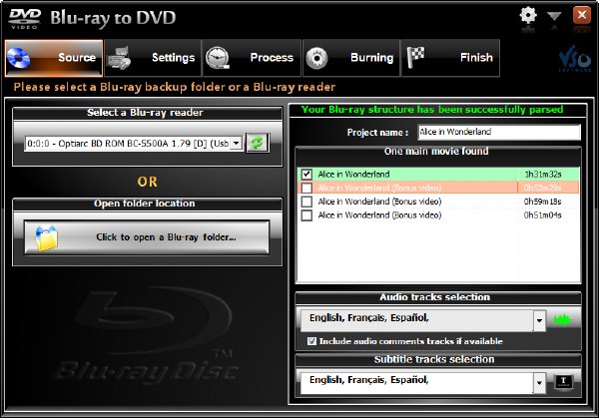
Task: Select the 0h52m29s duration cell
Action: click(548, 188)
